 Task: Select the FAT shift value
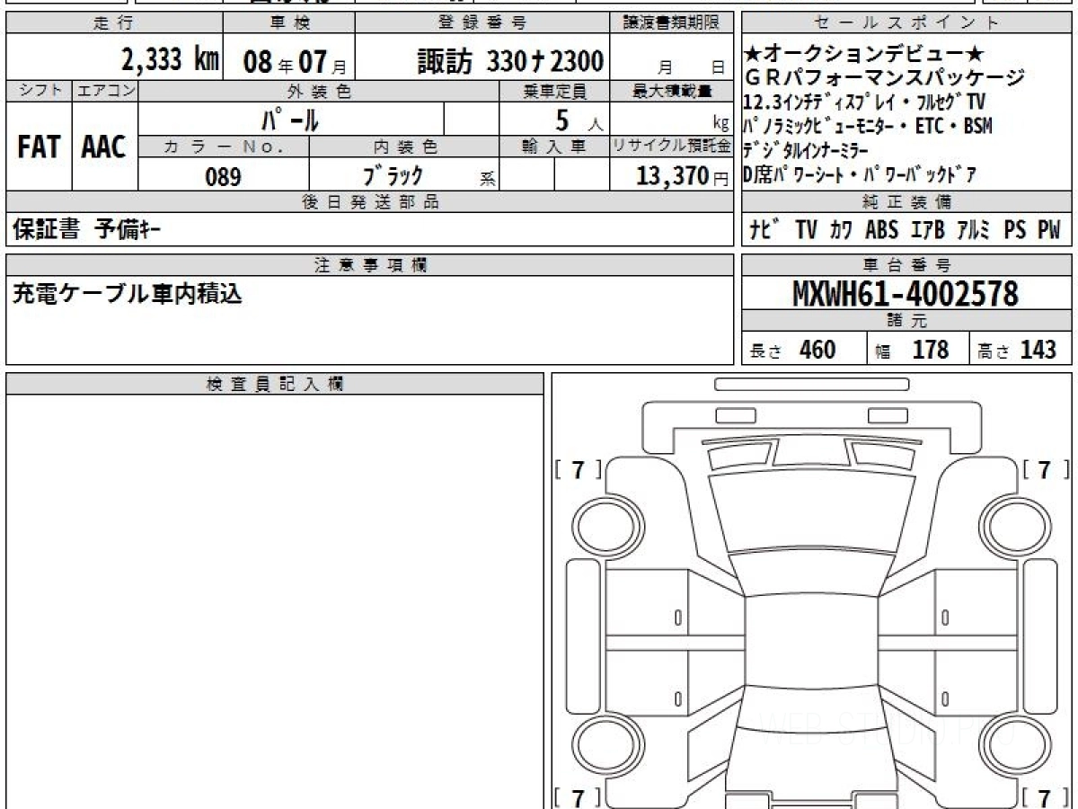(x=39, y=147)
